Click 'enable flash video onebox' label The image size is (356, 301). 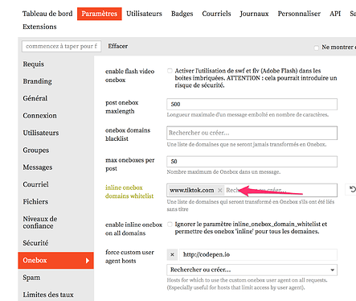130,76
